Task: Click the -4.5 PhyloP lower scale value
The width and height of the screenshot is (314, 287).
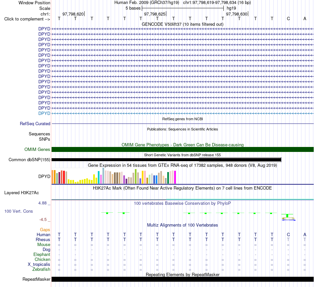Action: click(x=43, y=220)
